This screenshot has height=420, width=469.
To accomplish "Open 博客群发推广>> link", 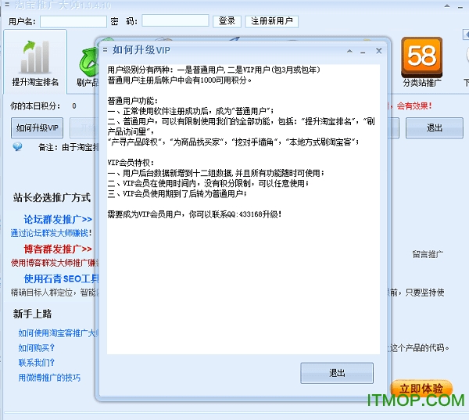I will 58,249.
